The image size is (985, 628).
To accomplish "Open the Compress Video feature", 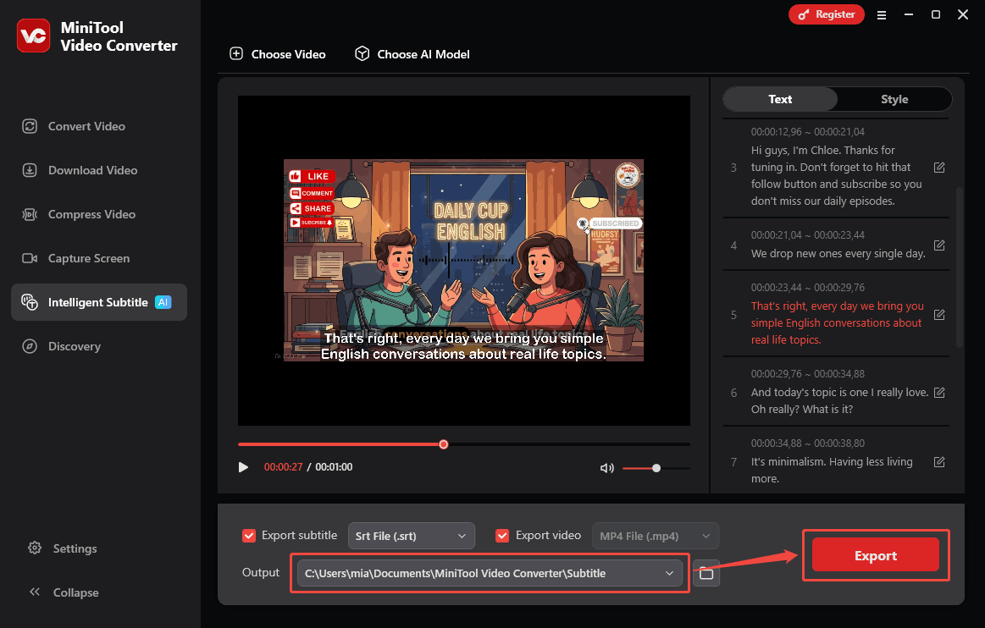I will [89, 213].
